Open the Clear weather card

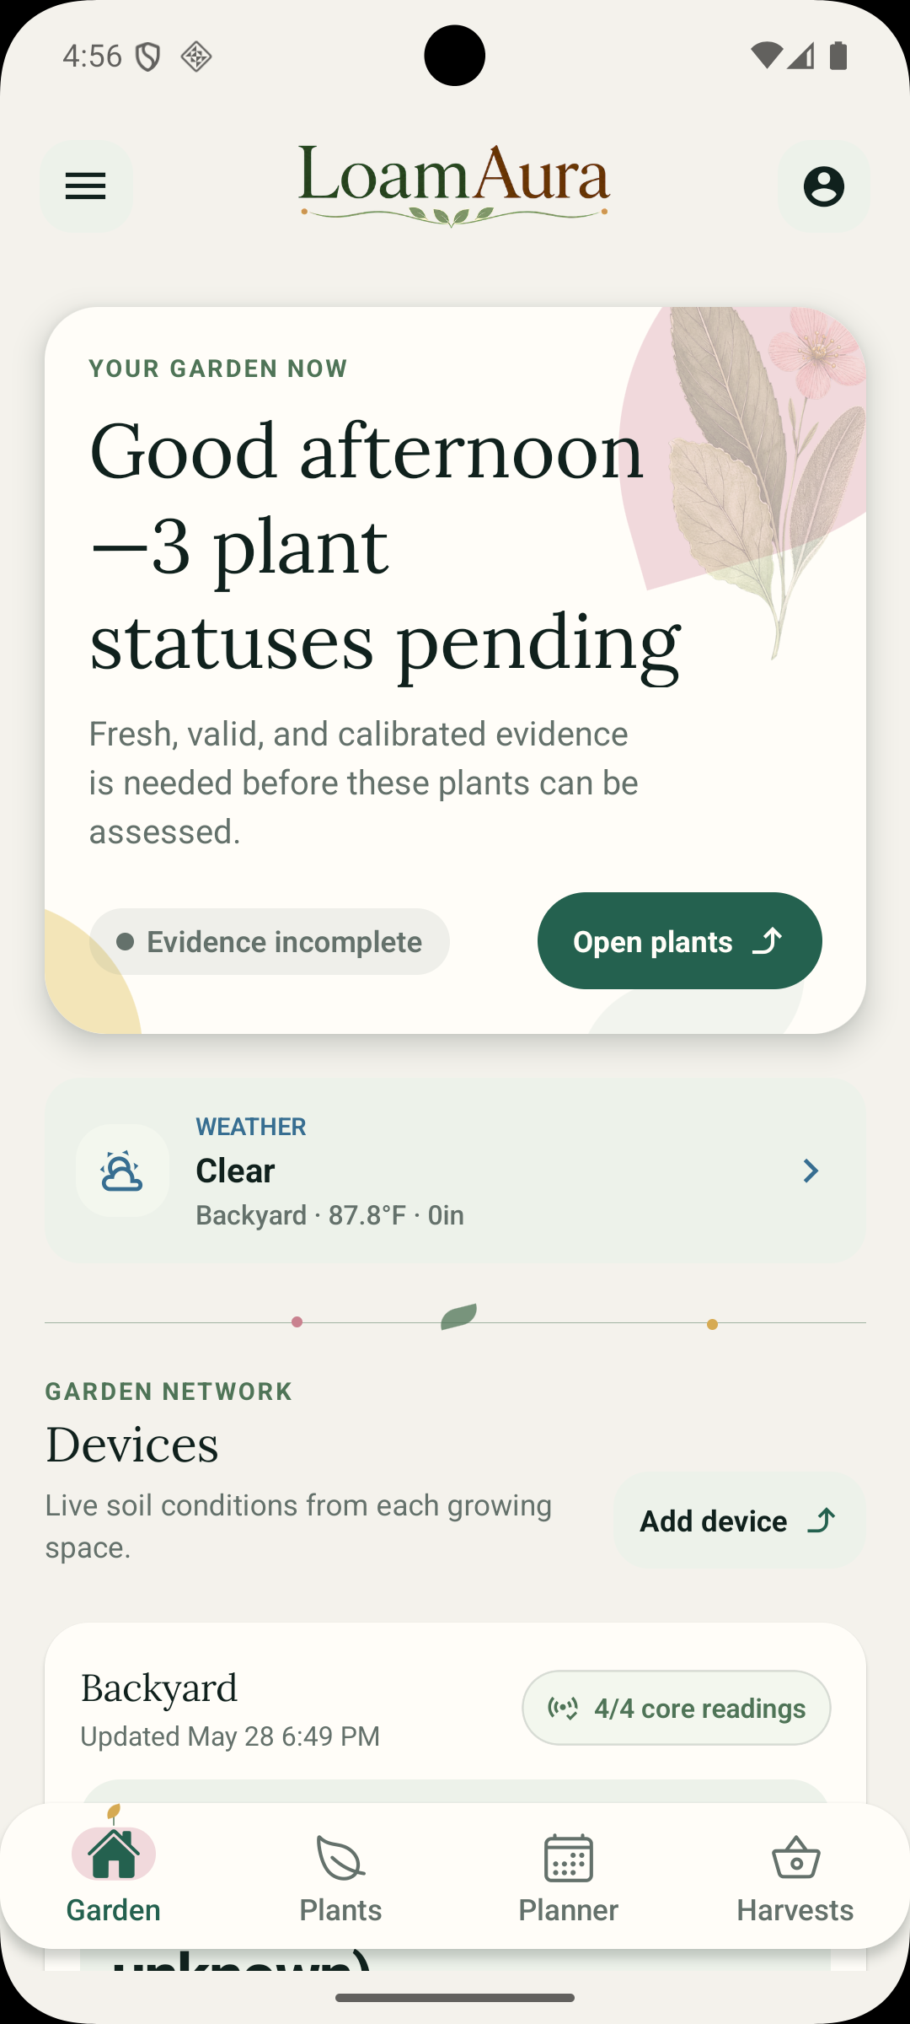455,1171
